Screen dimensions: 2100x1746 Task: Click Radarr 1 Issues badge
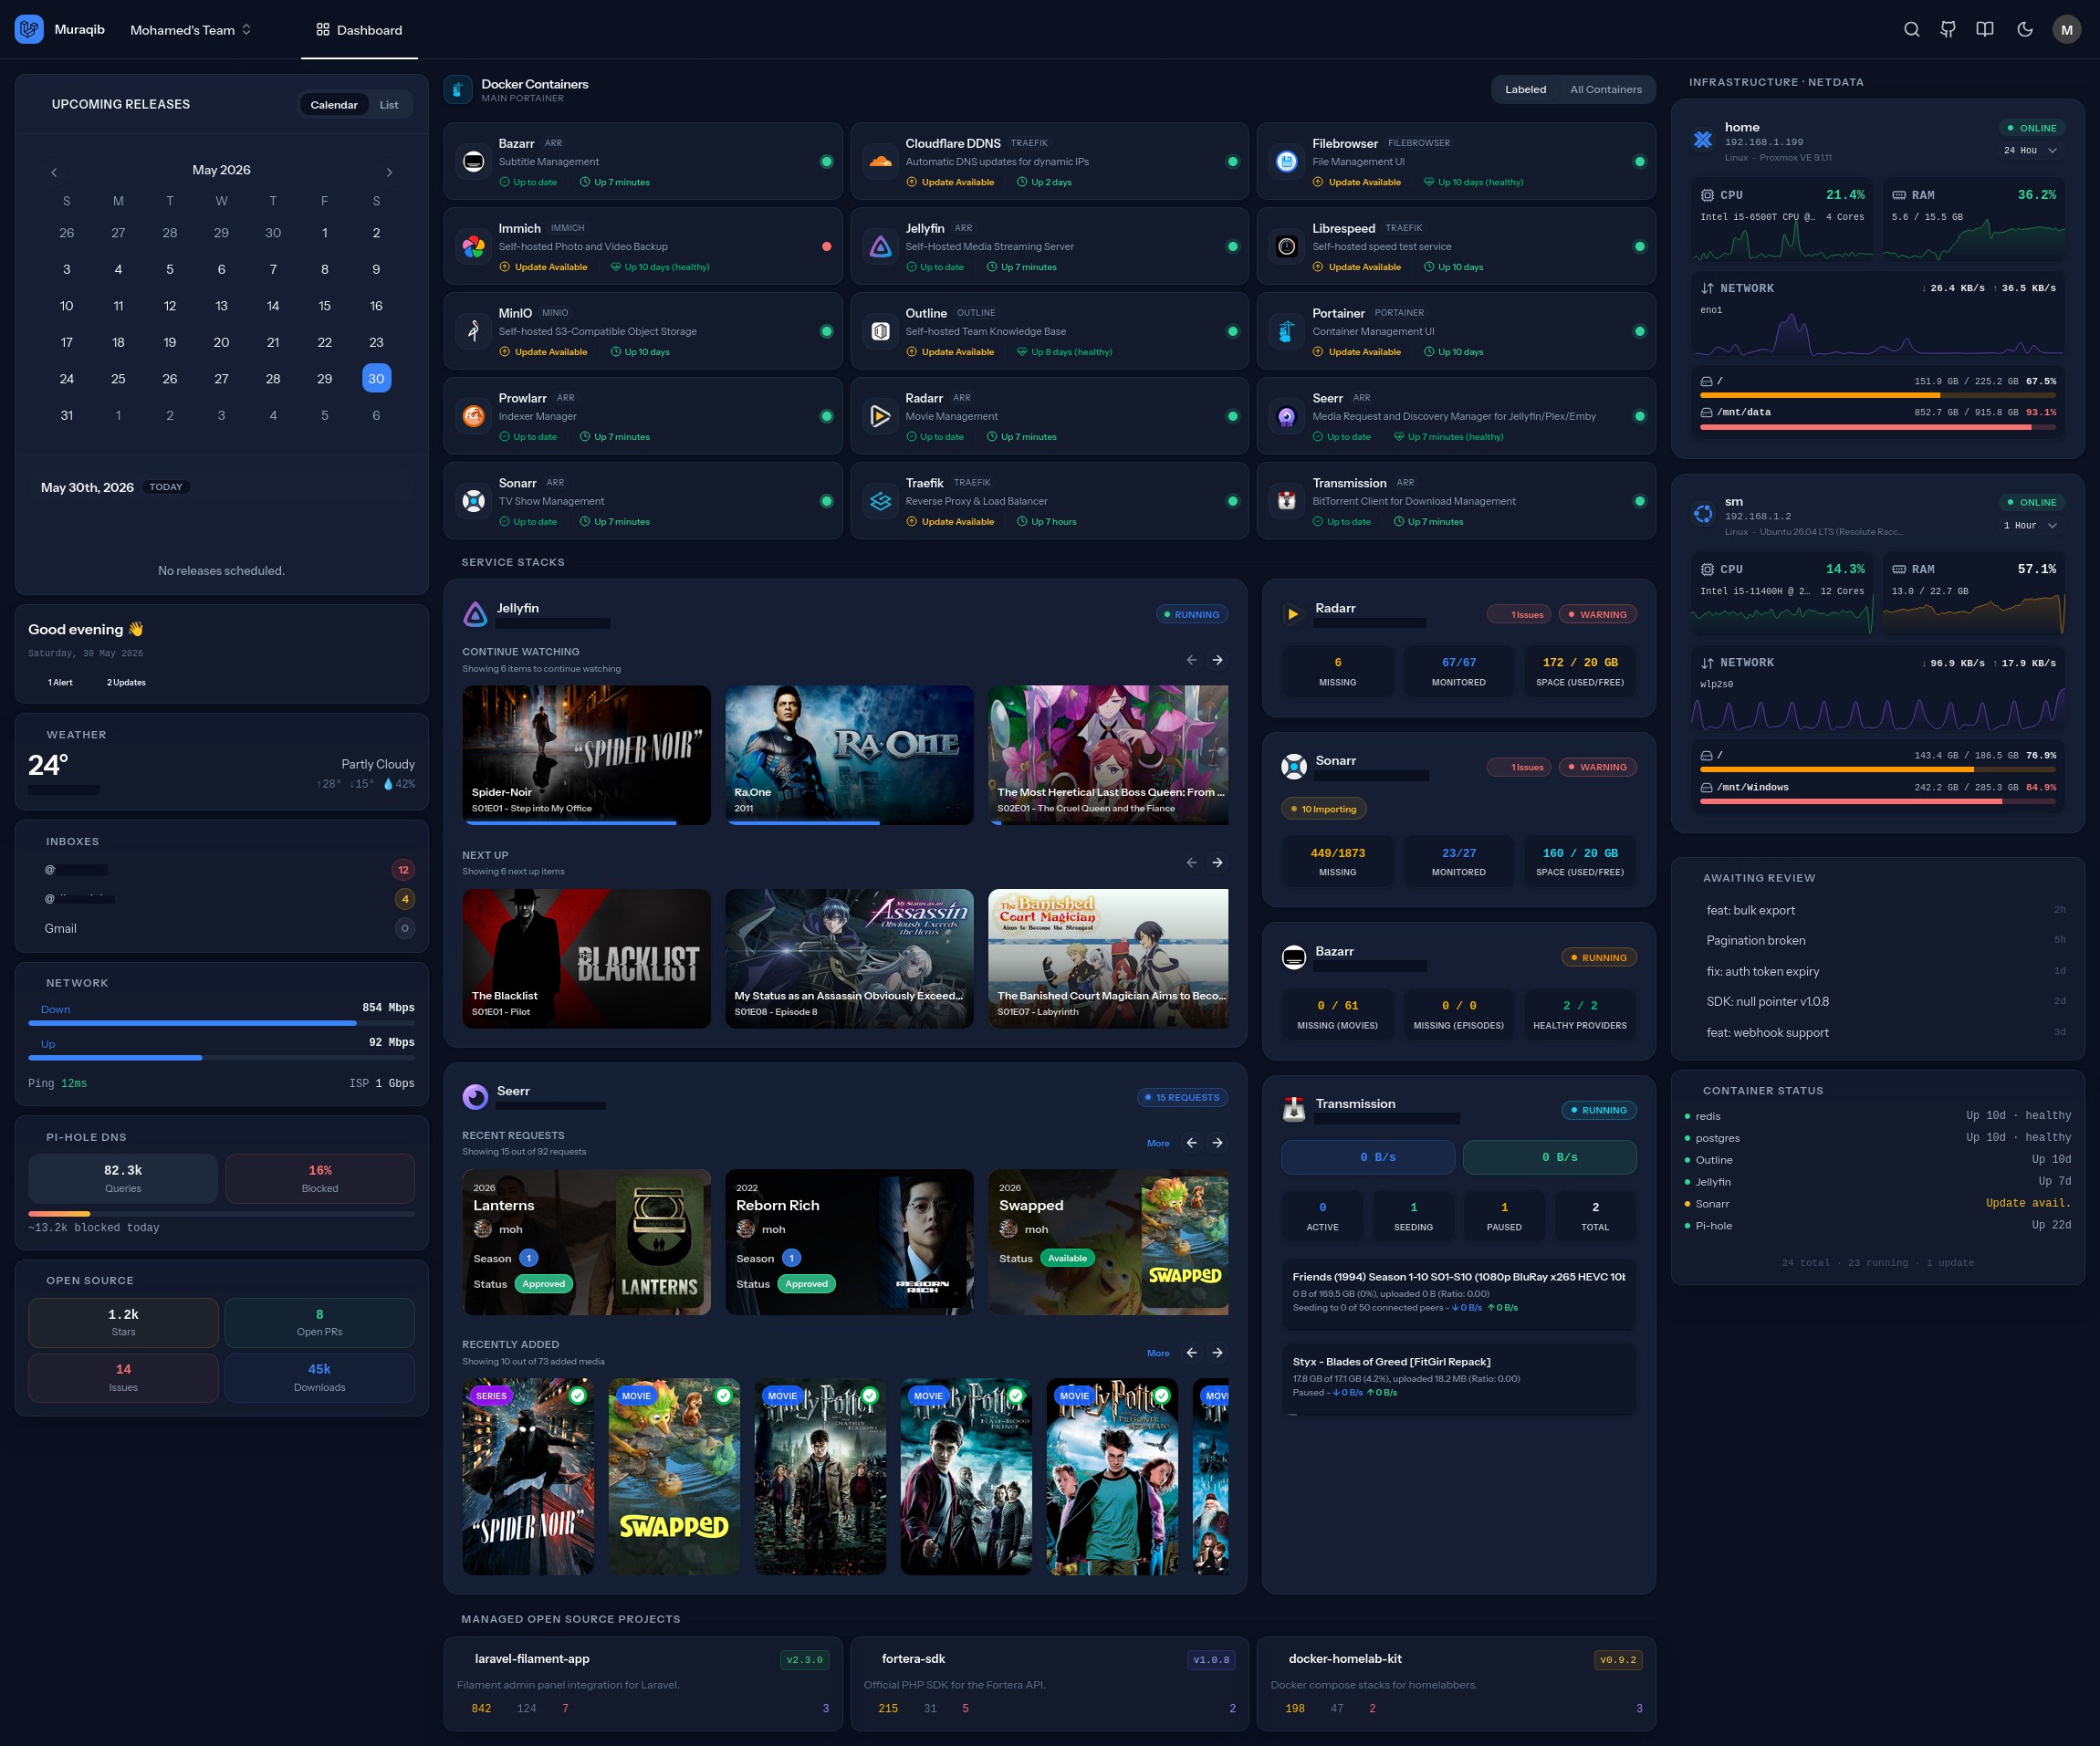tap(1519, 615)
